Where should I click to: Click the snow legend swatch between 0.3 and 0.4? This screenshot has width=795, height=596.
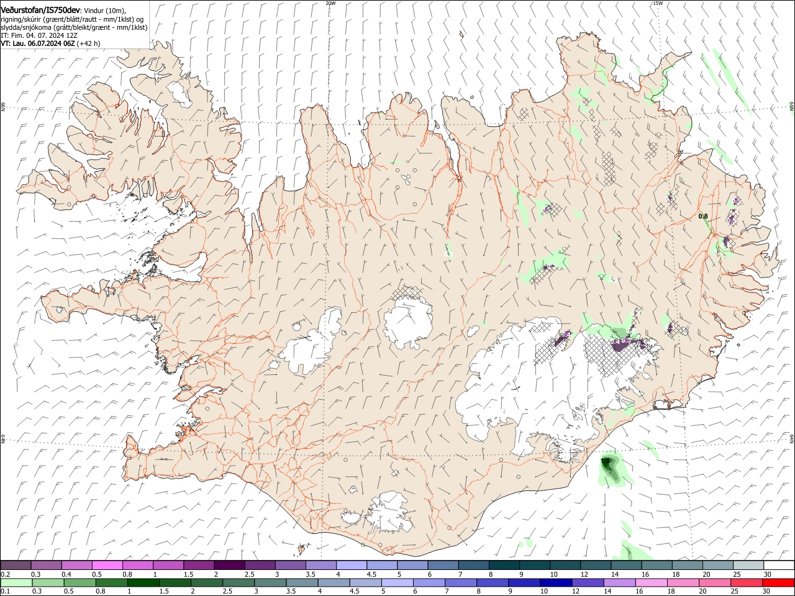click(x=47, y=565)
